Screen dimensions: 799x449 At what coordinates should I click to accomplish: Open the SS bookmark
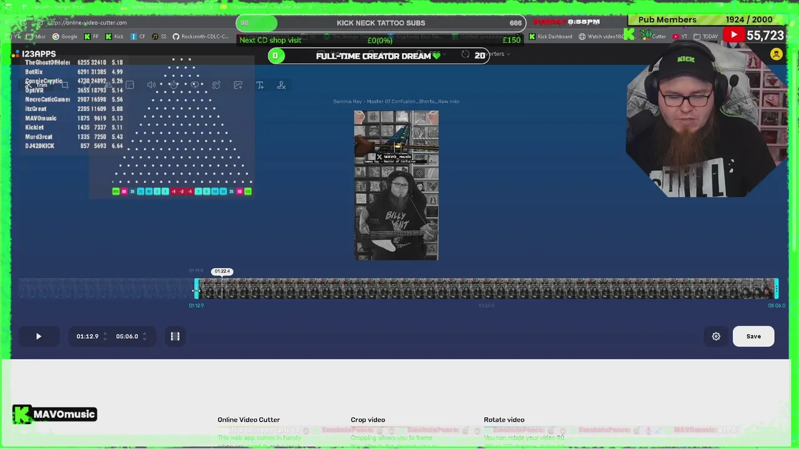pos(159,37)
